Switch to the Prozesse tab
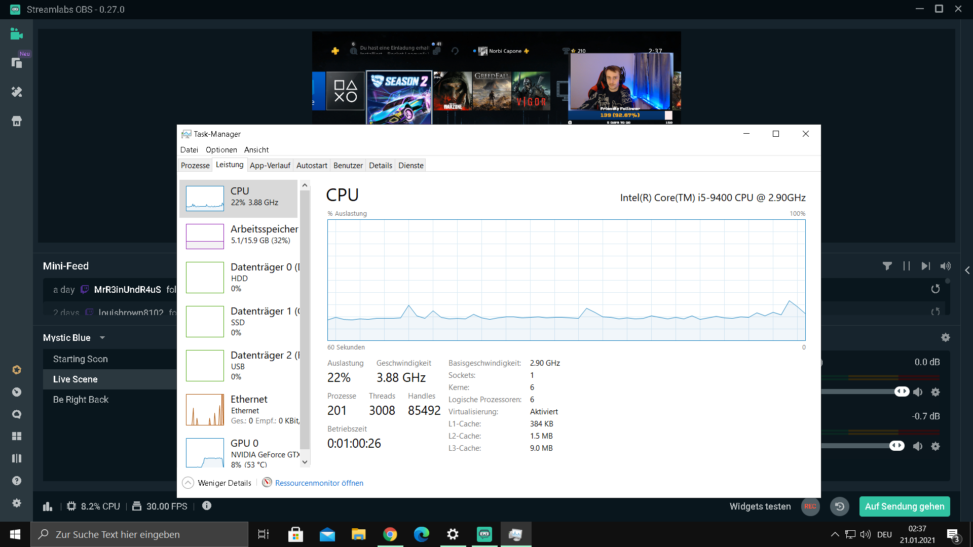 click(x=195, y=166)
